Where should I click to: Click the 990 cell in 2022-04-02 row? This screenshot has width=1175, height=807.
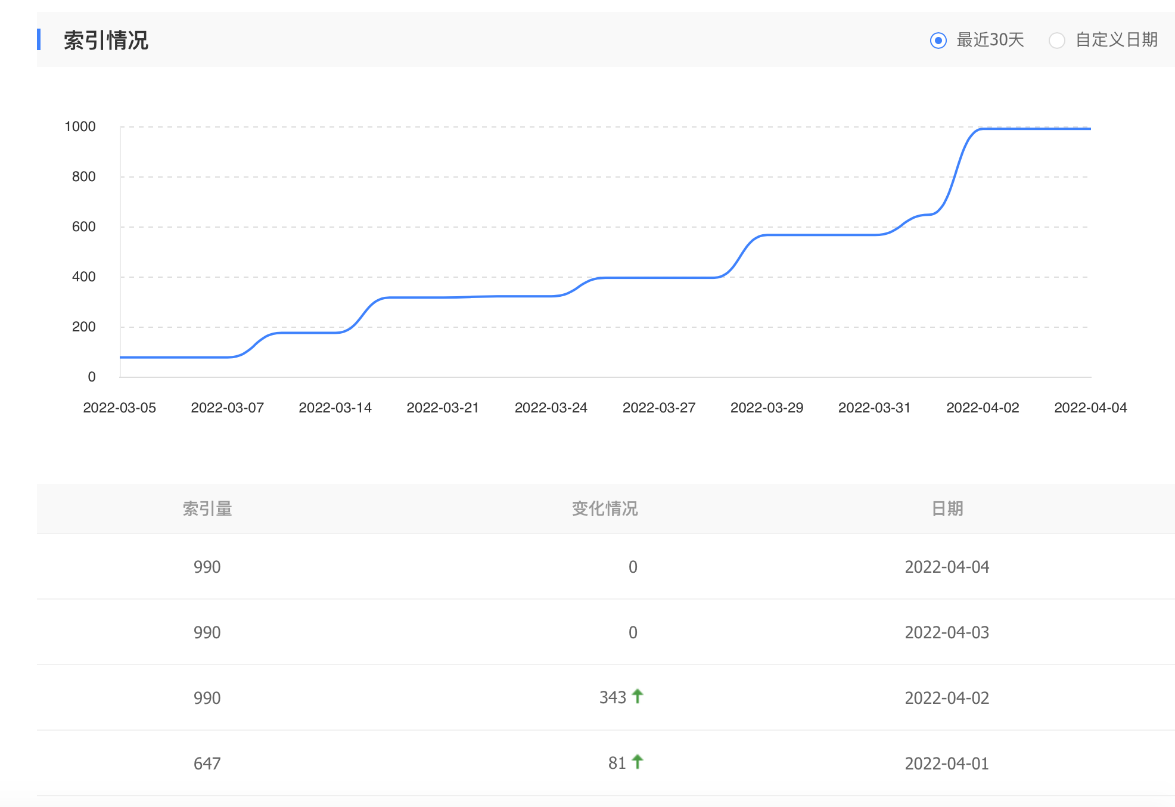[x=207, y=698]
